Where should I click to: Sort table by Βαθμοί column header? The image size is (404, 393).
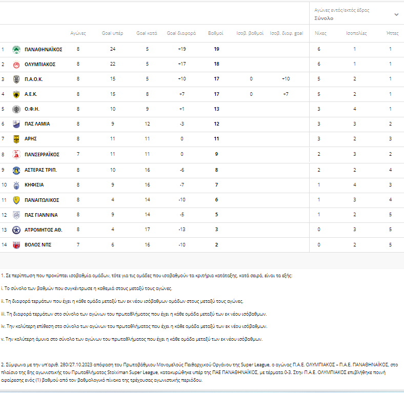215,33
